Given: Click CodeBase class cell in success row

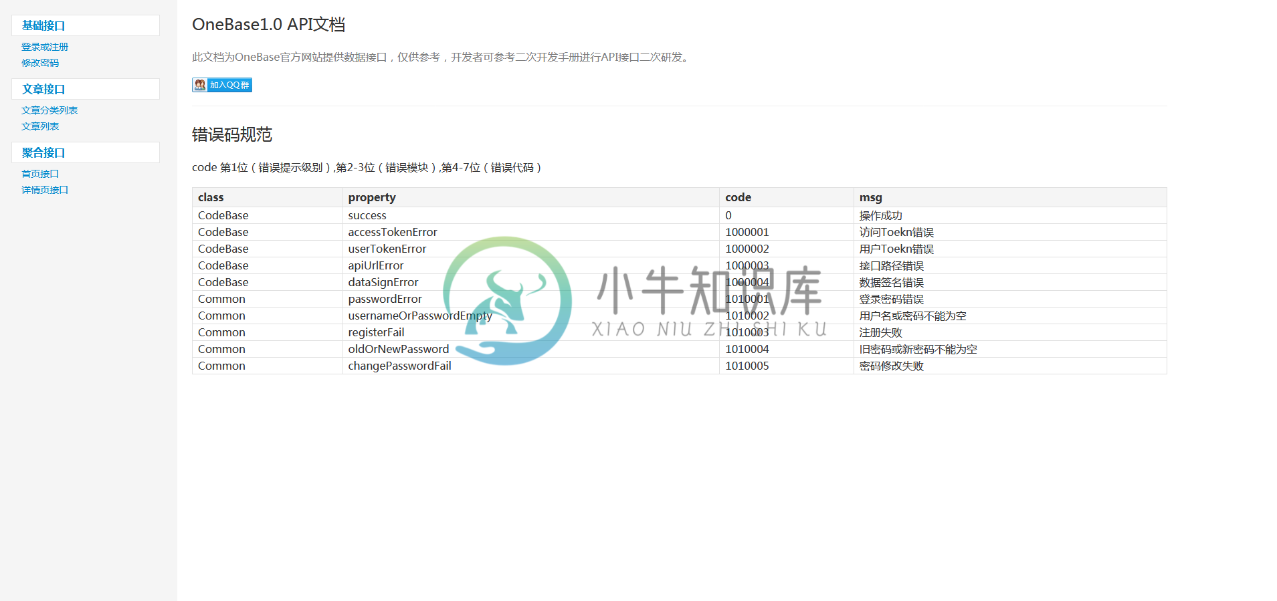Looking at the screenshot, I should point(267,215).
